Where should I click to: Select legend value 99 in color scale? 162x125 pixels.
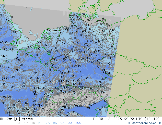pos(70,123)
